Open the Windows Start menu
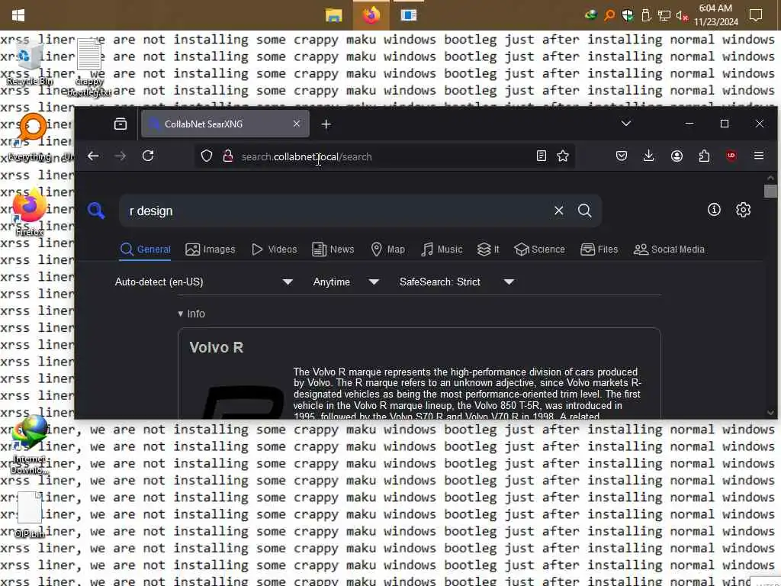Image resolution: width=781 pixels, height=586 pixels. pos(18,15)
